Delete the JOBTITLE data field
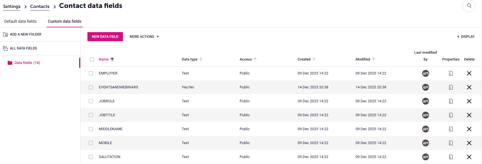Image resolution: width=482 pixels, height=164 pixels. pyautogui.click(x=469, y=115)
